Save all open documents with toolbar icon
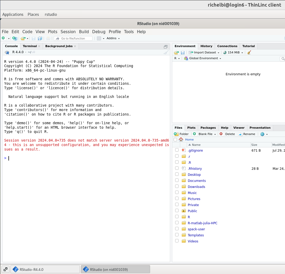Viewport: 285px width, 274px height. [x=40, y=38]
